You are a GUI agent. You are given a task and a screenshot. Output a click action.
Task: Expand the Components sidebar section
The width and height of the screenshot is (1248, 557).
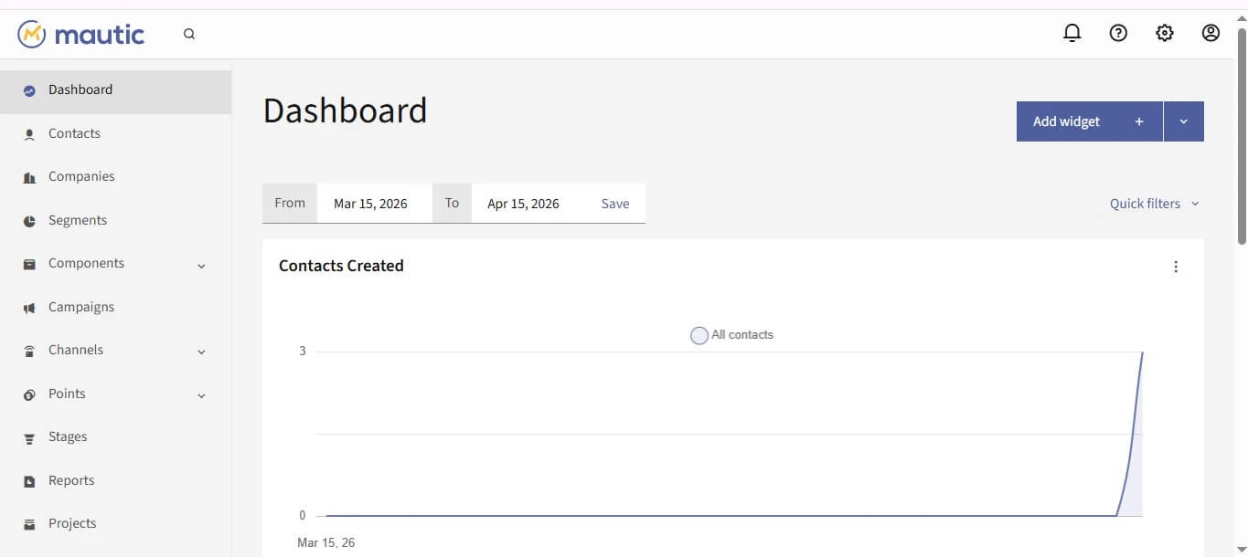pyautogui.click(x=201, y=265)
